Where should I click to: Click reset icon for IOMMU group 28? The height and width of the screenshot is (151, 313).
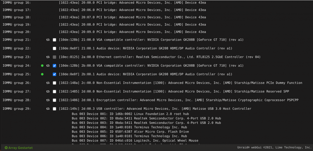(x=48, y=100)
